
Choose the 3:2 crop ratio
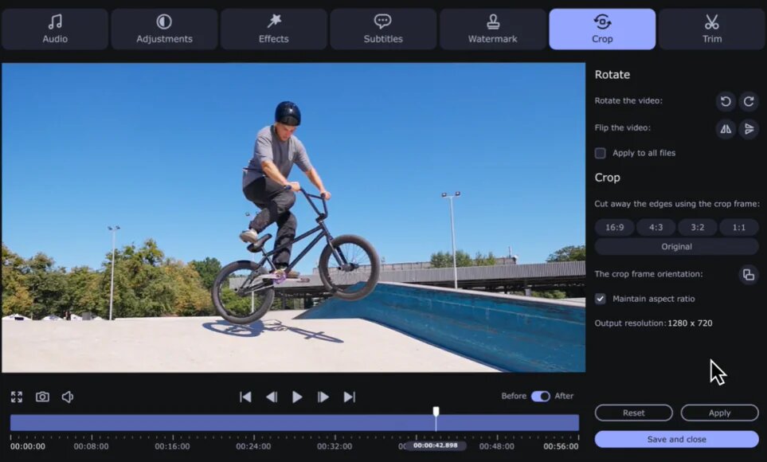[x=698, y=227]
